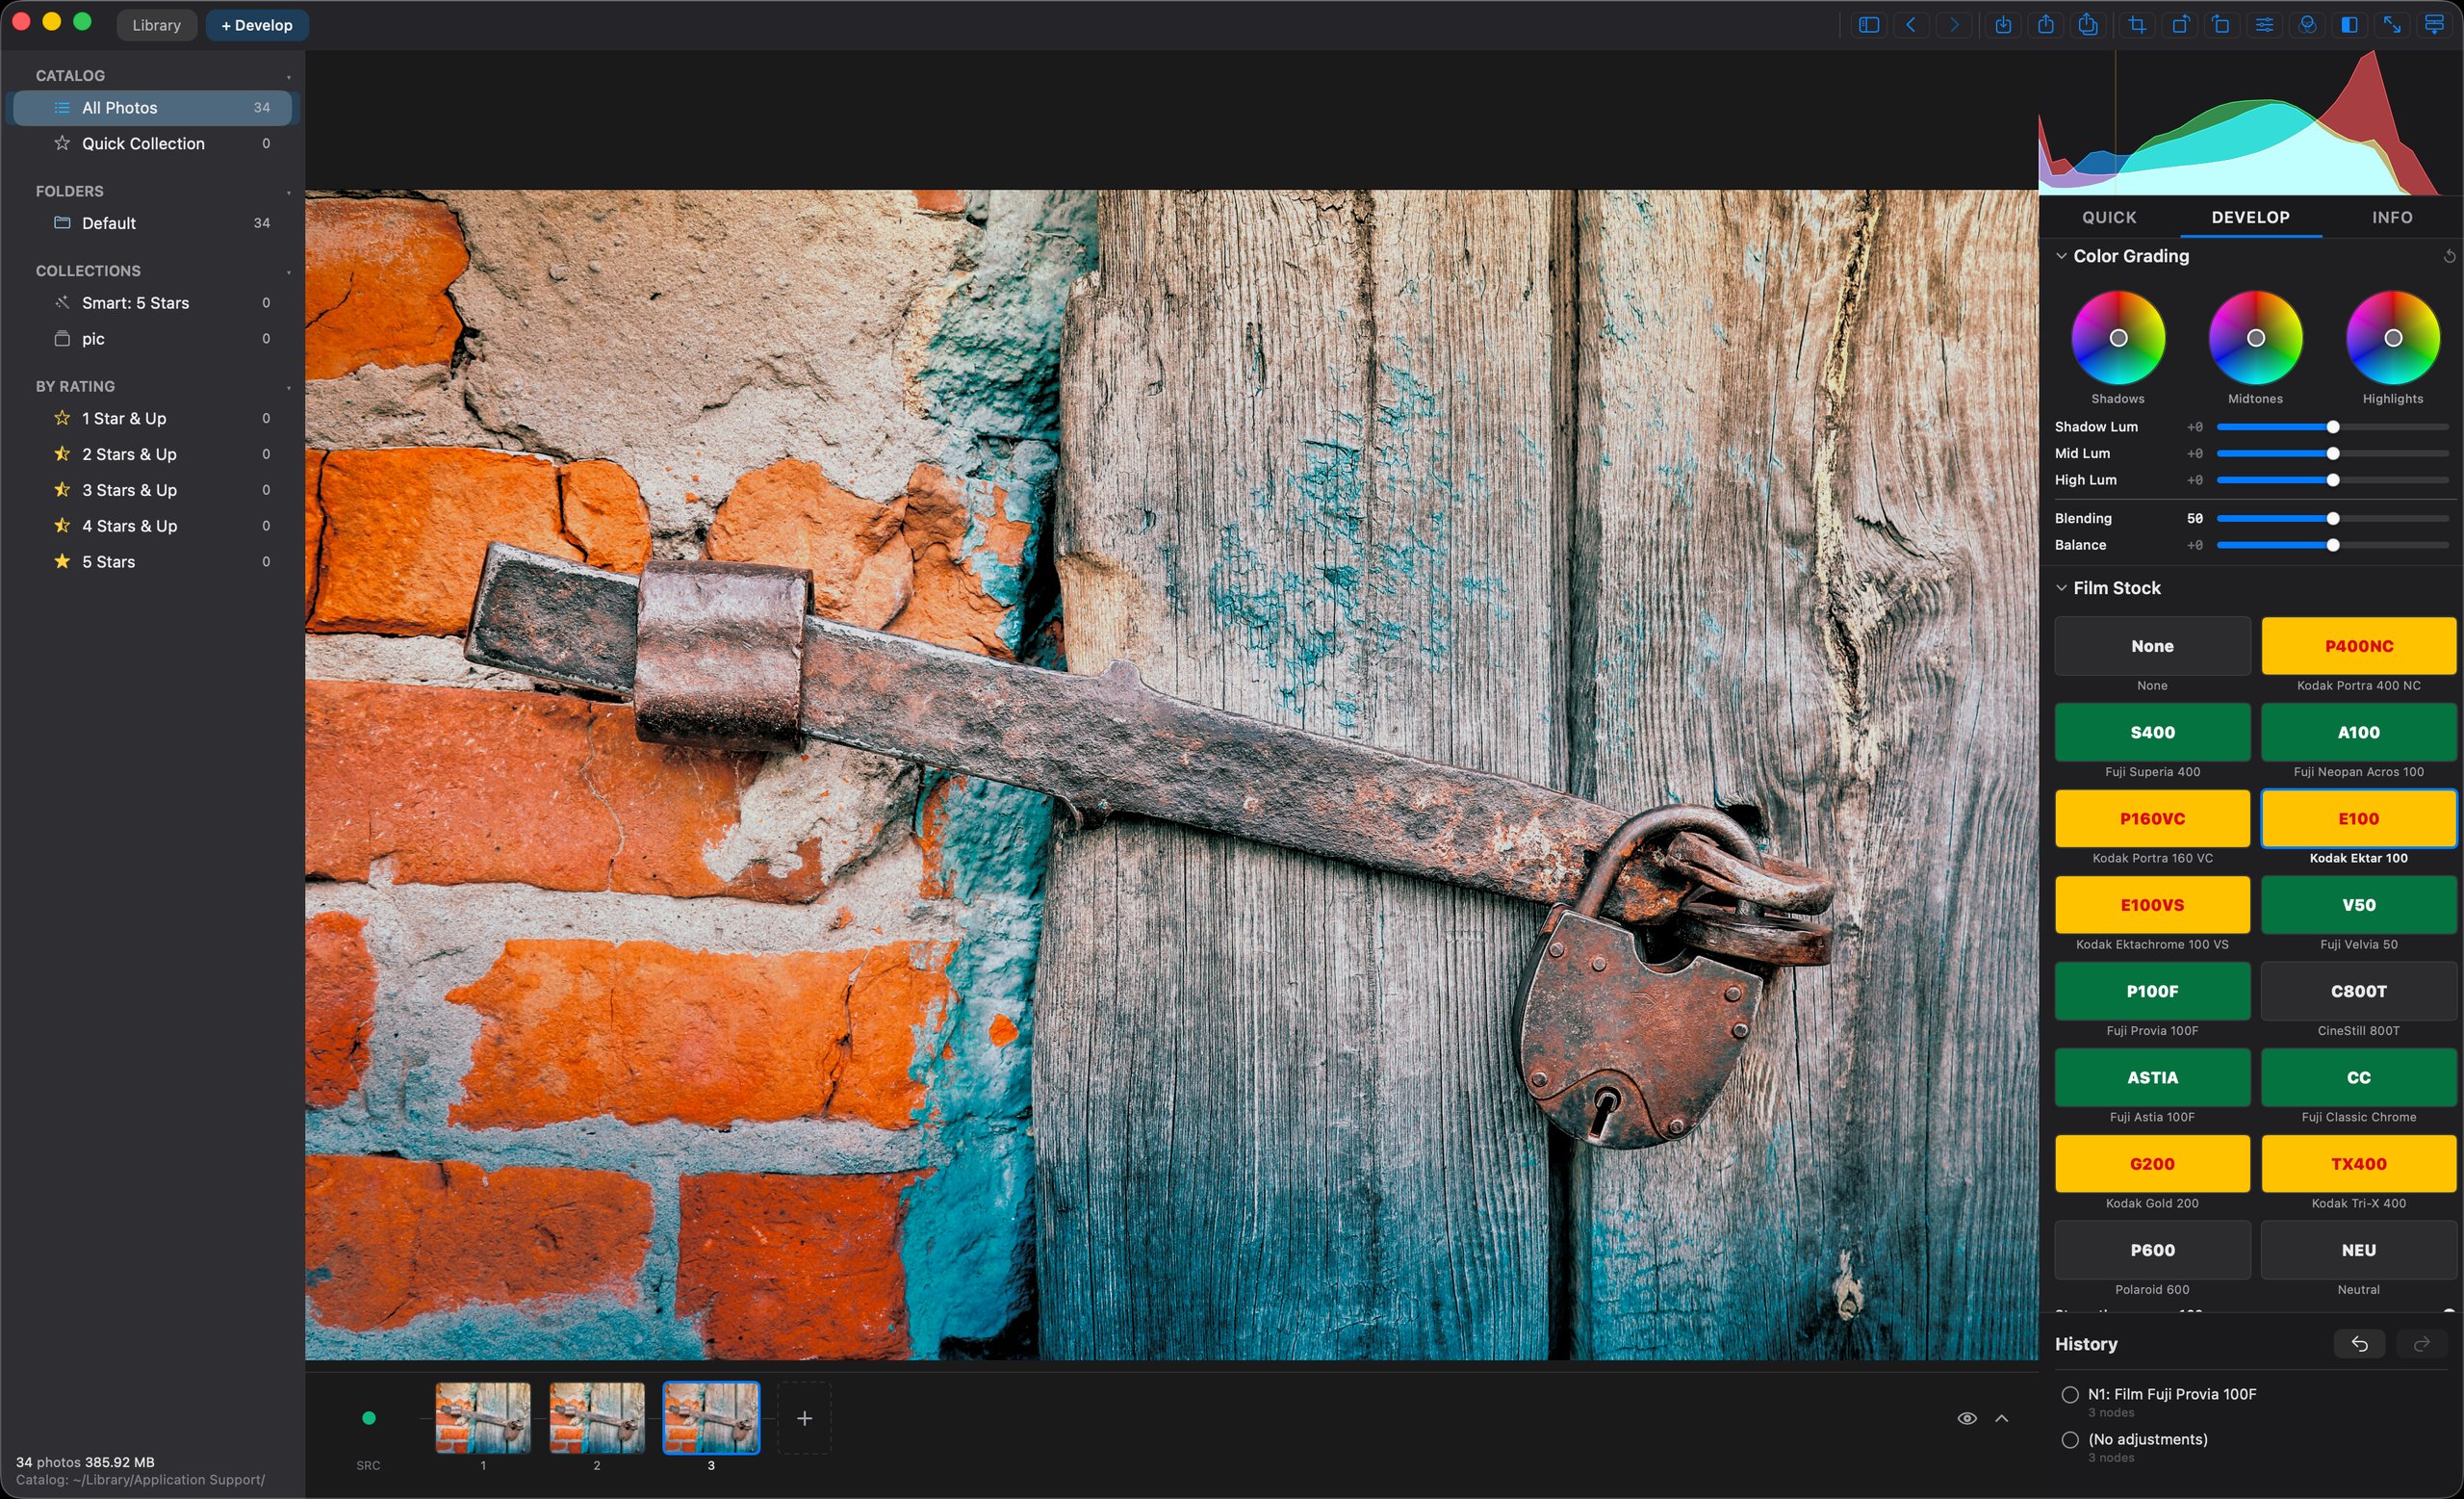Collapse the CATALOG sidebar section

click(x=288, y=77)
